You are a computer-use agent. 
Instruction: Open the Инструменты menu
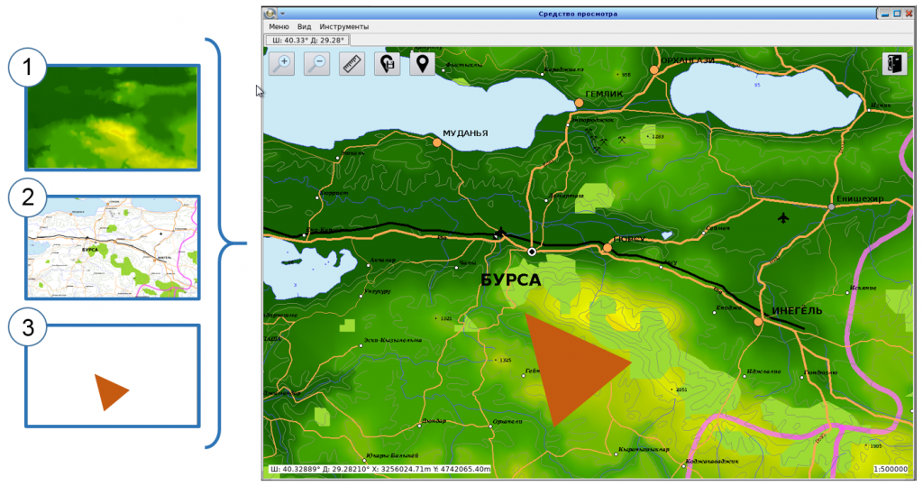(x=343, y=27)
